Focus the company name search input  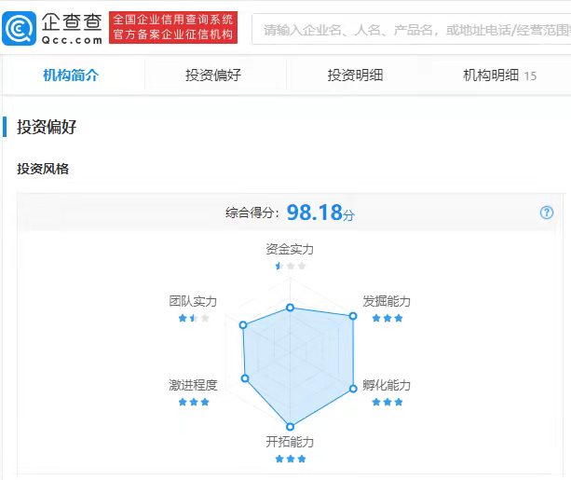point(412,30)
